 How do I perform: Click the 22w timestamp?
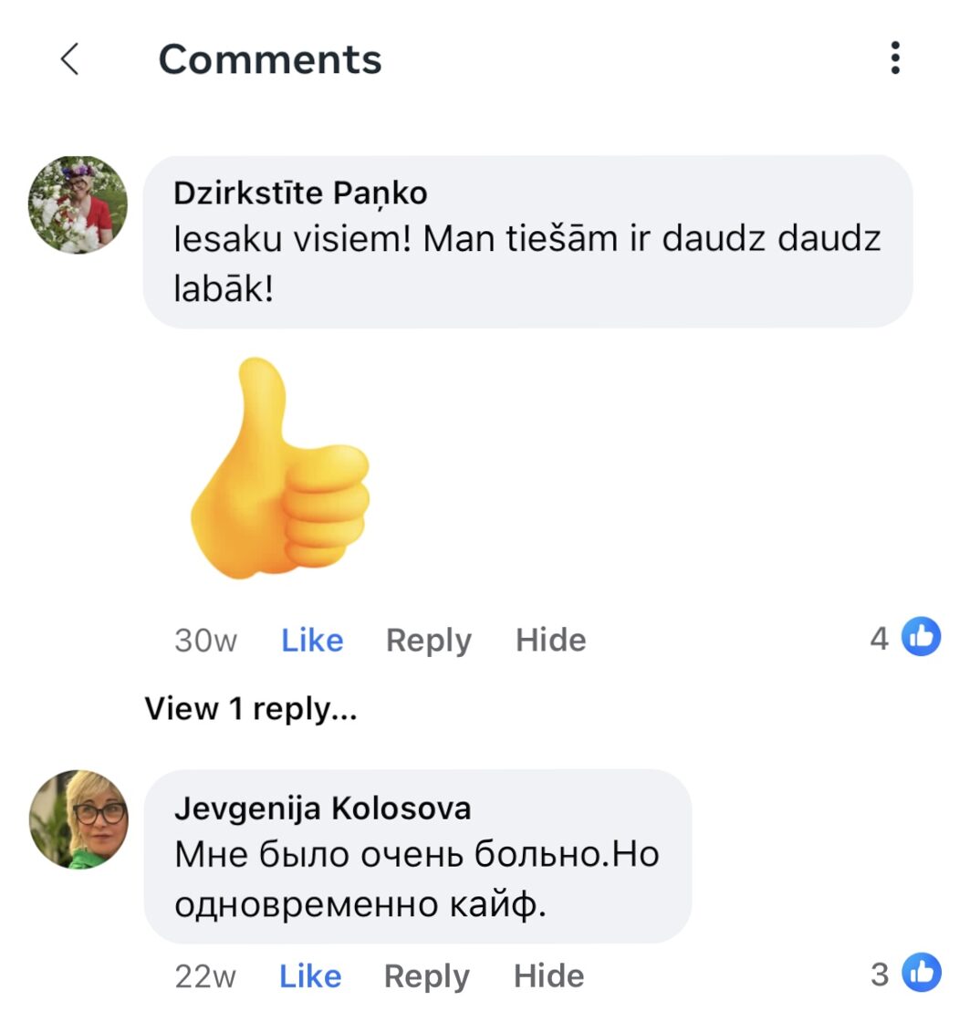click(x=205, y=976)
